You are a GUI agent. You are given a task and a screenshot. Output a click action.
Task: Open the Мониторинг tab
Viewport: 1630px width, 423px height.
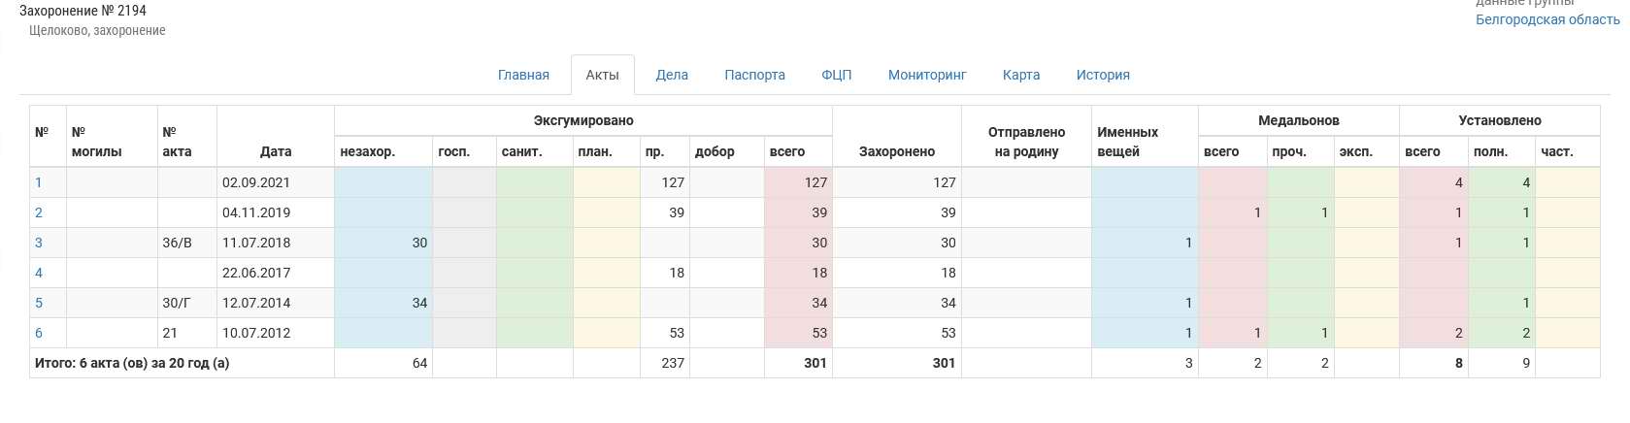coord(927,75)
